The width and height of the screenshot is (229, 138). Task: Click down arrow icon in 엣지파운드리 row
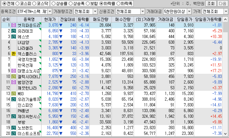[x=61, y=25]
